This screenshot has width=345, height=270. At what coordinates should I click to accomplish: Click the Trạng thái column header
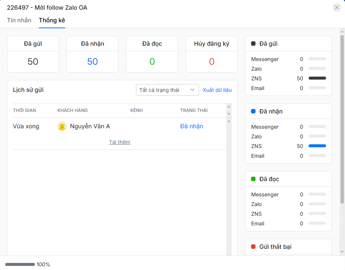click(x=194, y=110)
